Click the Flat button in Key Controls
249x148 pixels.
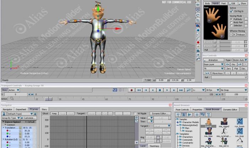click(x=236, y=68)
